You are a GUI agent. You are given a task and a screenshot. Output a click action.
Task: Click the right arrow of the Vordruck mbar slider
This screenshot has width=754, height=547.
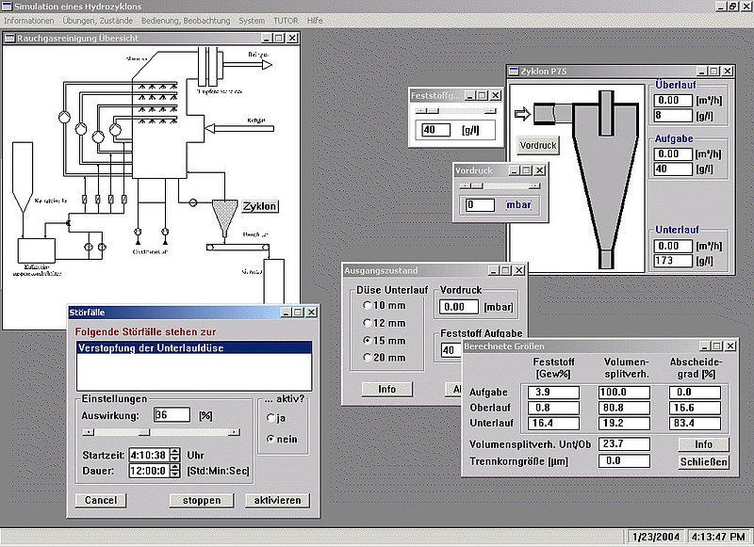tap(534, 185)
